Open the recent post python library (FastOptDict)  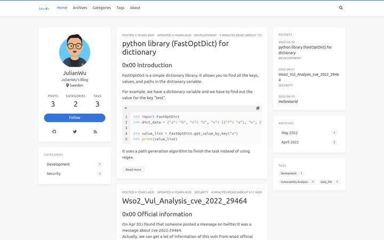coord(305,50)
